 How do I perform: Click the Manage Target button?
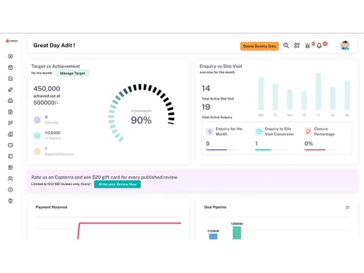click(x=72, y=73)
